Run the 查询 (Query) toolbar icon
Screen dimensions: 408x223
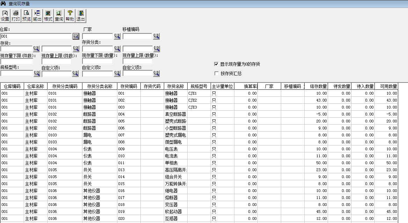pos(58,16)
